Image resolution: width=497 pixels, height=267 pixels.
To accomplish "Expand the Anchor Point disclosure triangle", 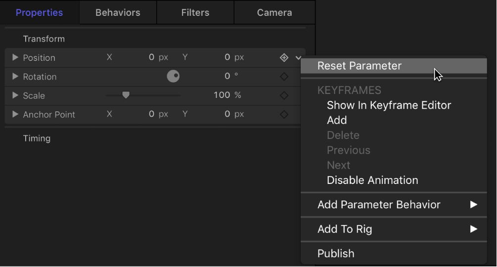I will coord(15,114).
